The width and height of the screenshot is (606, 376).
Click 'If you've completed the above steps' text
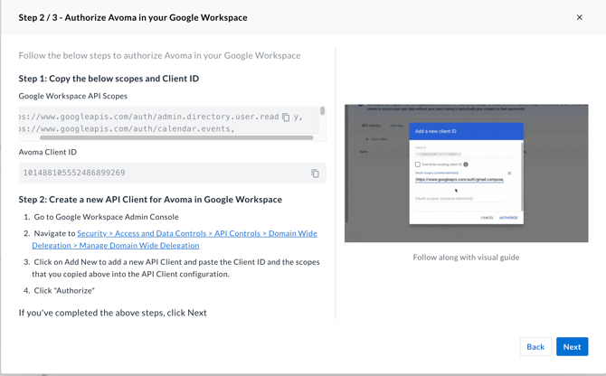click(112, 313)
